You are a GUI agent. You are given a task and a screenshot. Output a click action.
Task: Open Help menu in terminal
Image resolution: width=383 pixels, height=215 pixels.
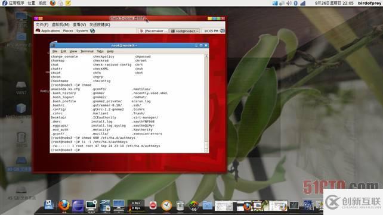(x=110, y=51)
